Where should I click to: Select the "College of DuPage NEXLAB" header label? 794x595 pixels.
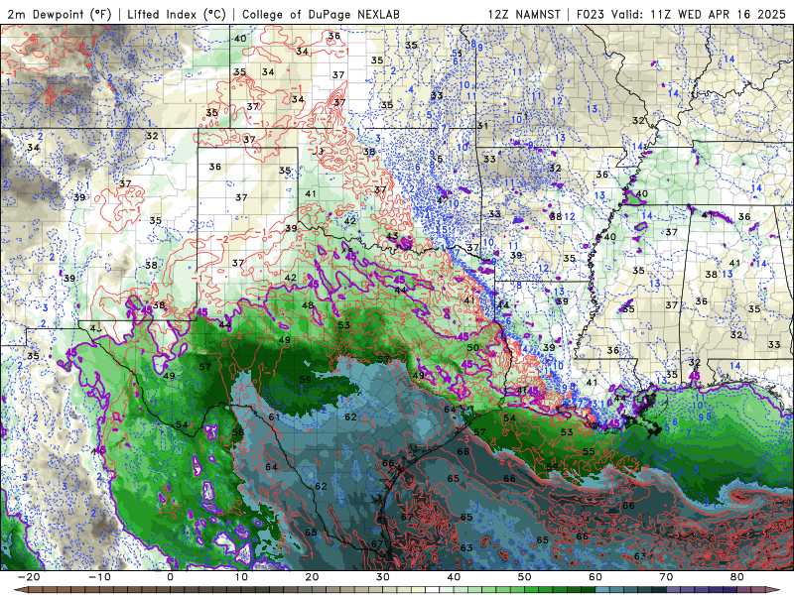pos(321,14)
